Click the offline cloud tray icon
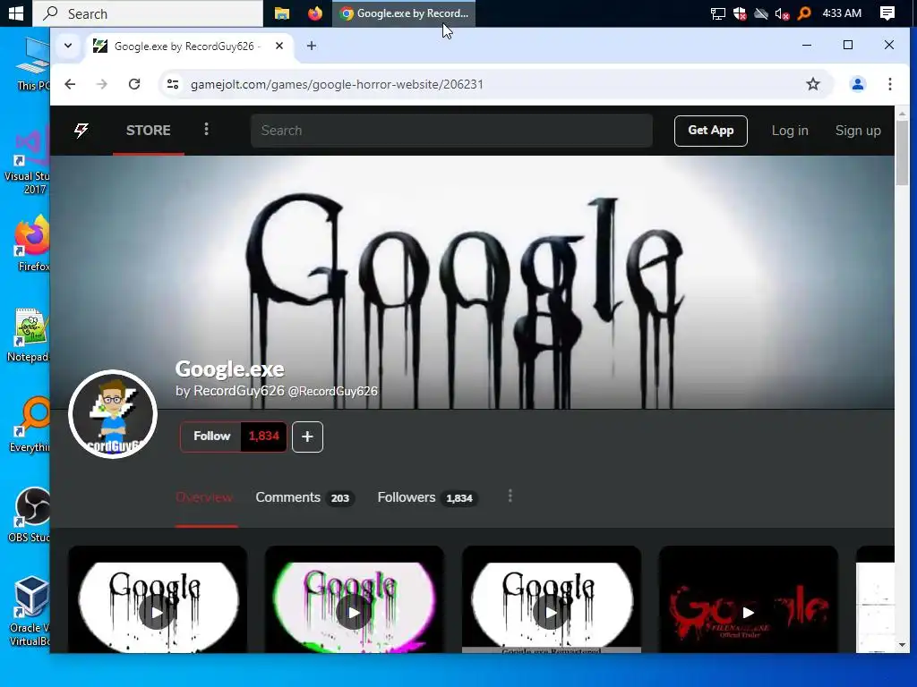The width and height of the screenshot is (917, 687). pyautogui.click(x=761, y=13)
